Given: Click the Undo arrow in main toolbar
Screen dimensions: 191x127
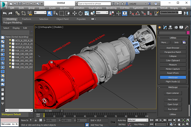Looking at the screenshot, I should point(4,13).
